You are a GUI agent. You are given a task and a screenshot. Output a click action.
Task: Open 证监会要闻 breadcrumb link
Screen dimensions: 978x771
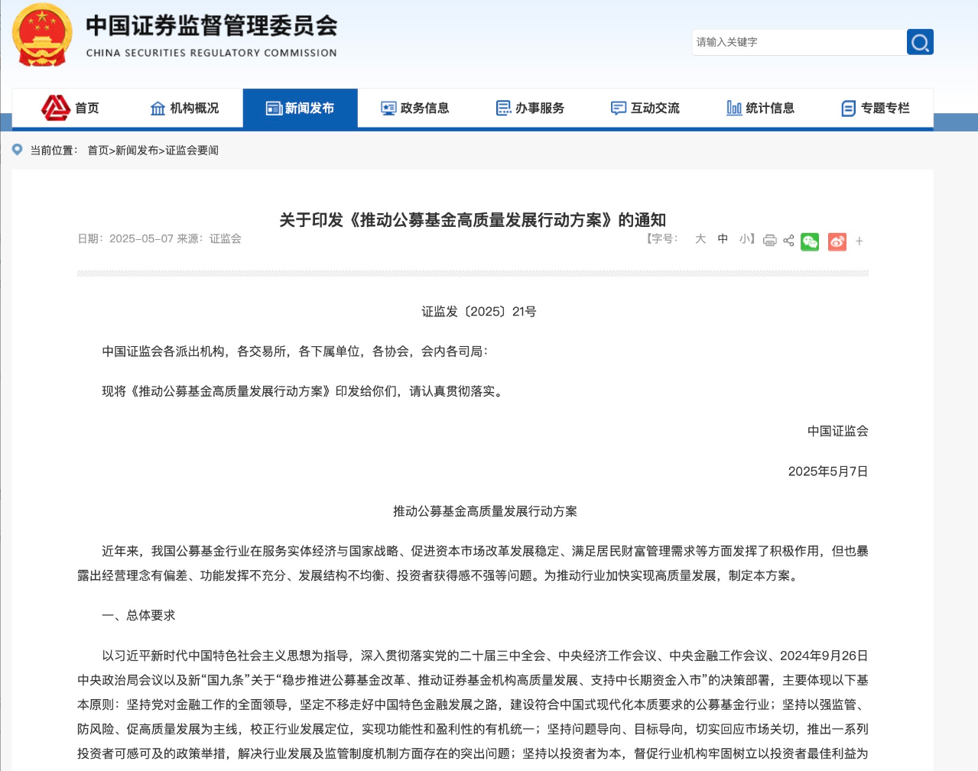[192, 151]
